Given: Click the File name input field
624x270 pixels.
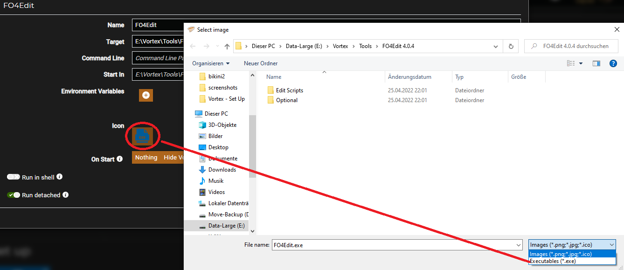Looking at the screenshot, I should (393, 245).
